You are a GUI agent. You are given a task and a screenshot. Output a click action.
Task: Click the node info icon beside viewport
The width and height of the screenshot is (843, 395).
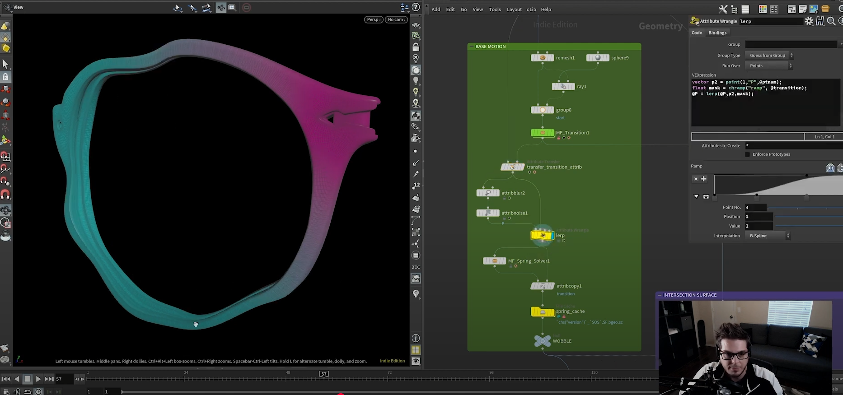(416, 338)
